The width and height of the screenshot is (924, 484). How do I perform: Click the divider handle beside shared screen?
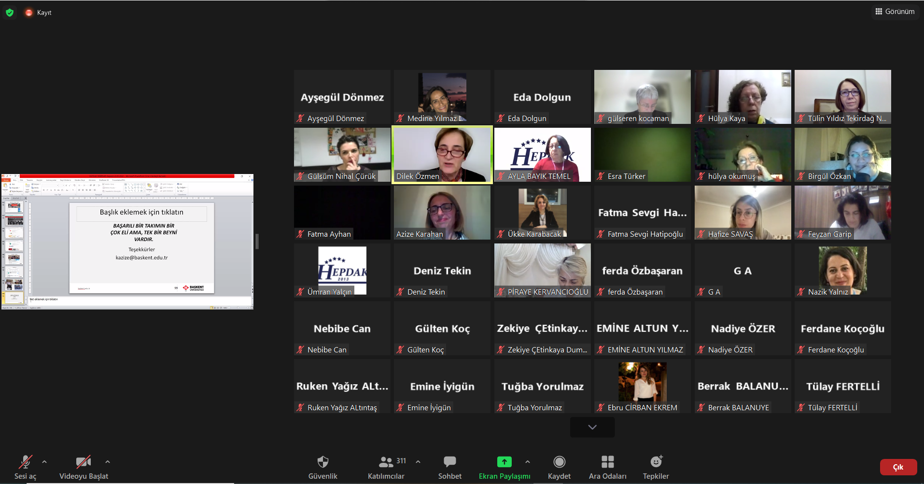pos(257,242)
